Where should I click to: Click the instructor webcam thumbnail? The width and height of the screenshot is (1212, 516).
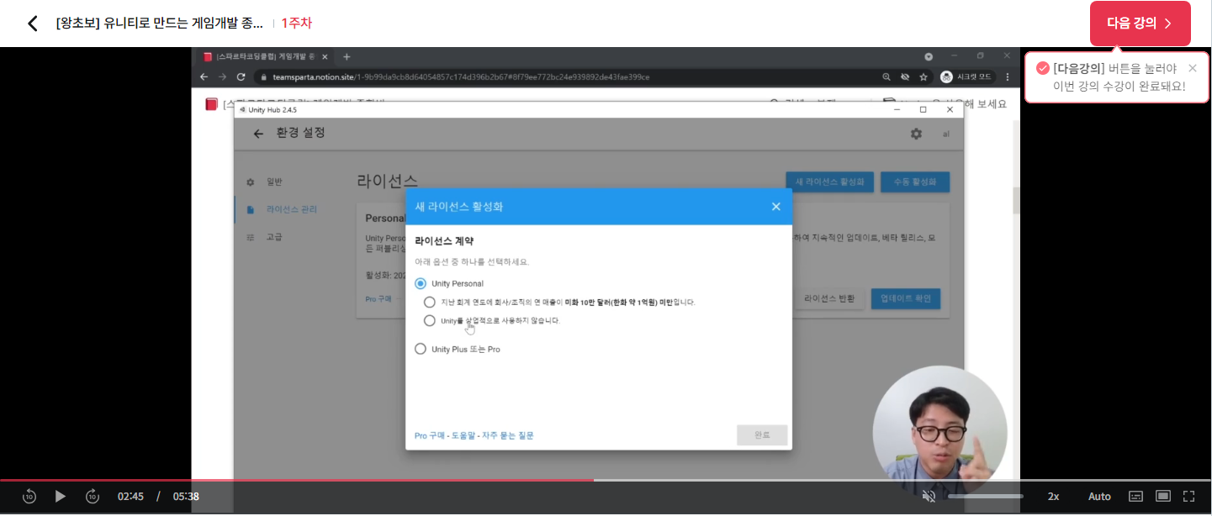[939, 431]
